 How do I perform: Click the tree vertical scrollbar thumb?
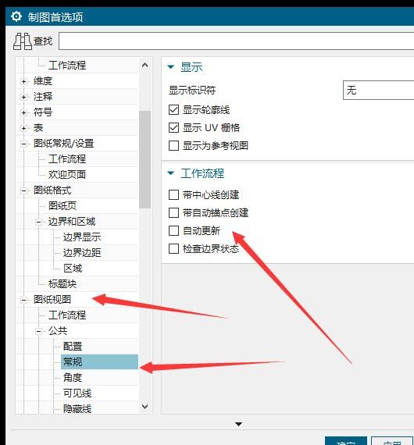coord(145,159)
